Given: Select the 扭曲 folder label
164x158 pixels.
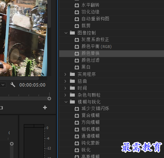Looking at the screenshot, I should click(x=82, y=81).
